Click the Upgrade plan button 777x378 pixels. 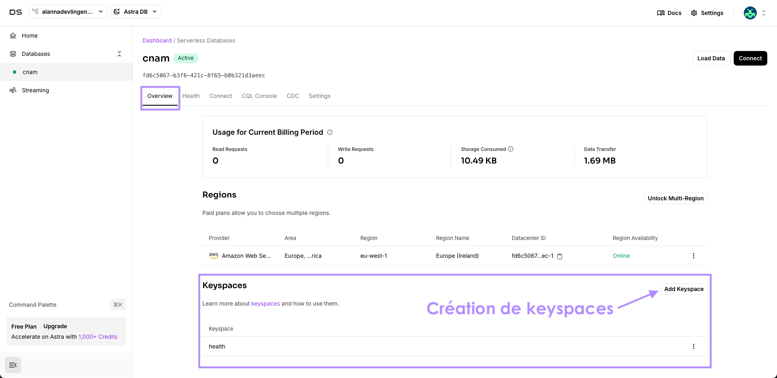click(55, 326)
